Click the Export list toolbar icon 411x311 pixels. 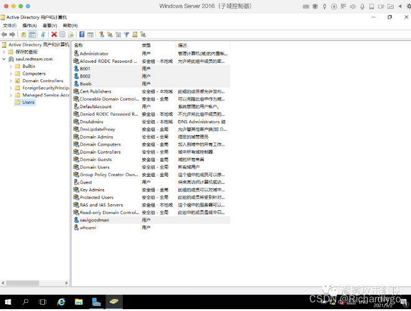point(70,34)
